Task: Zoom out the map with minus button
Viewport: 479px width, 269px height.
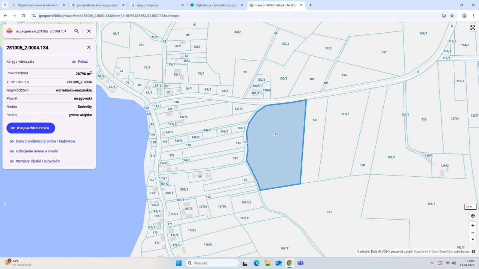Action: coord(473,233)
